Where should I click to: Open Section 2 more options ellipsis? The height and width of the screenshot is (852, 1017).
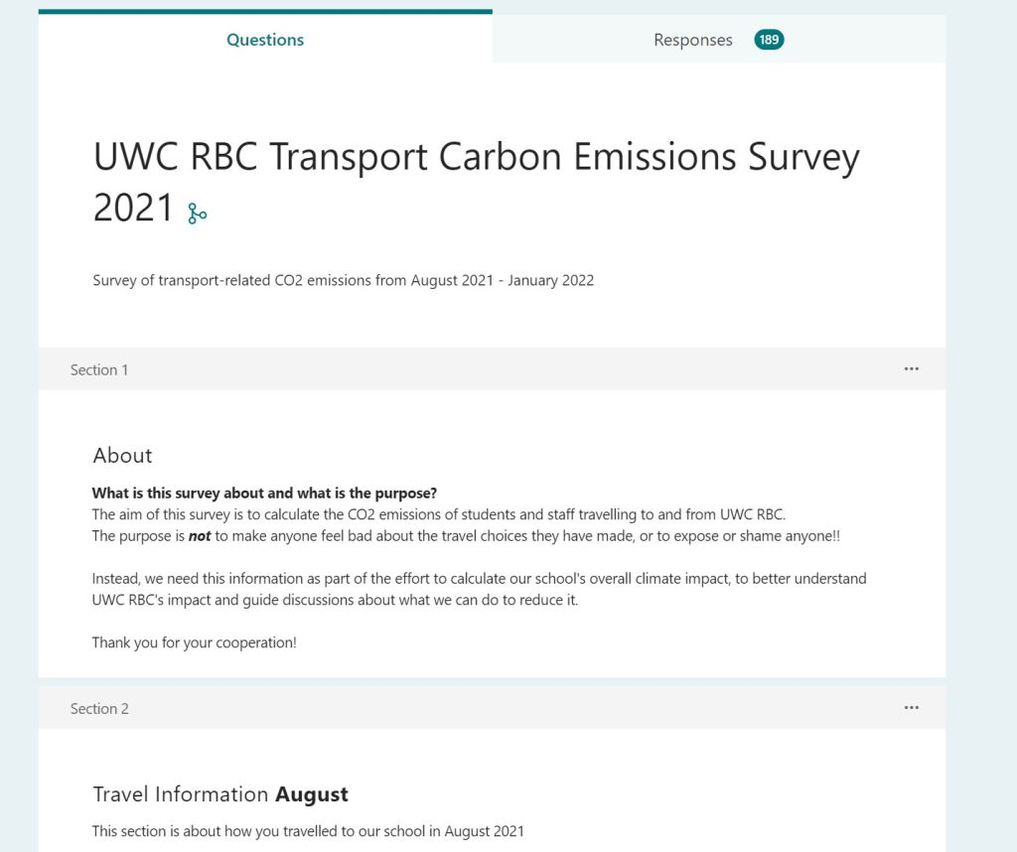click(911, 708)
